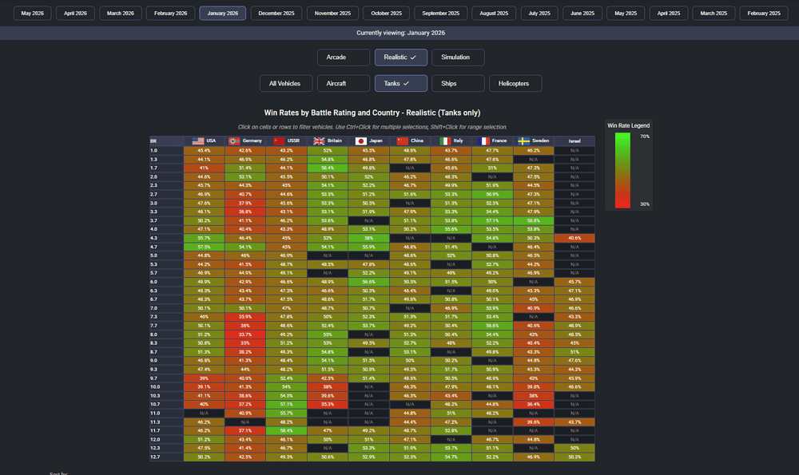Click Italy's 55.6% cell at BR 4.0
Screen dimensions: 799x475
pyautogui.click(x=451, y=230)
